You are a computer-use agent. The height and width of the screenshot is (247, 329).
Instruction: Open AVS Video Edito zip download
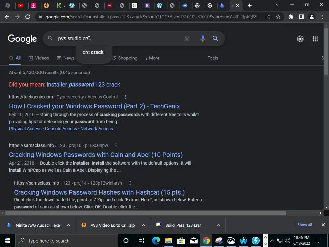[108, 225]
